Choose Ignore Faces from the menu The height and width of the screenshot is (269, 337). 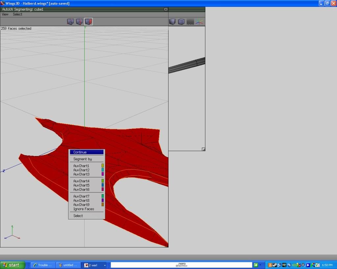(x=84, y=209)
